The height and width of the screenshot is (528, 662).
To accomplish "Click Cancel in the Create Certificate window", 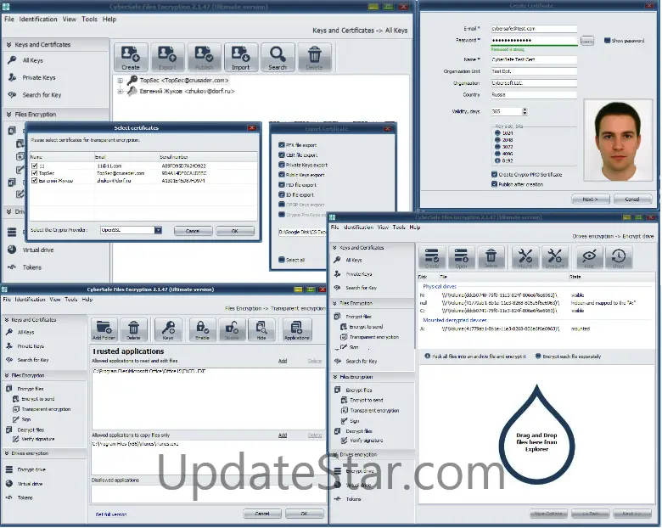I will coord(632,199).
